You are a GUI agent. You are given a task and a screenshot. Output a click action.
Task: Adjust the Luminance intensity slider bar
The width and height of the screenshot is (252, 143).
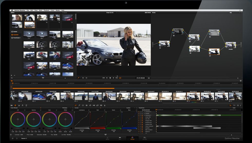(x=82, y=128)
